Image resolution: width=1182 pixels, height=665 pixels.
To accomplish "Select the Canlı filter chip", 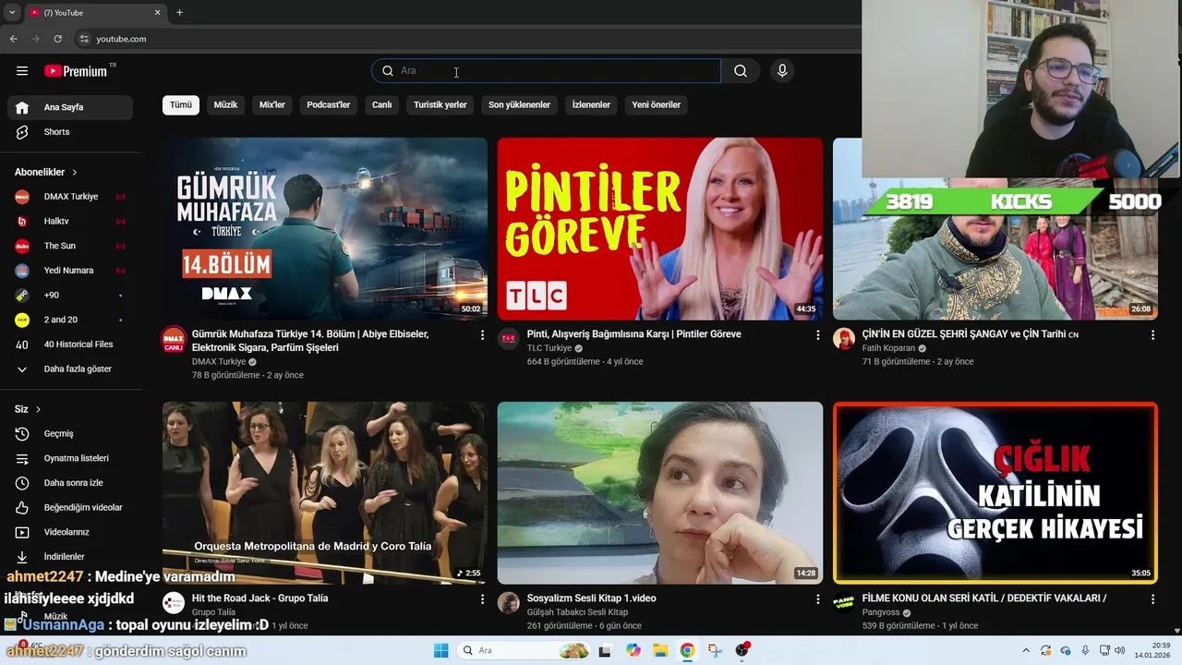I will (382, 104).
